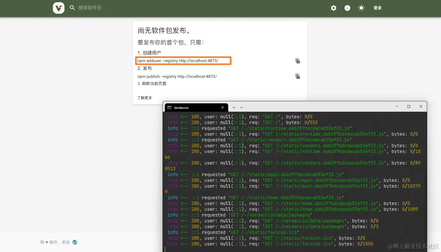Click the terminal window scrollbar
441x252 pixels.
click(x=426, y=211)
